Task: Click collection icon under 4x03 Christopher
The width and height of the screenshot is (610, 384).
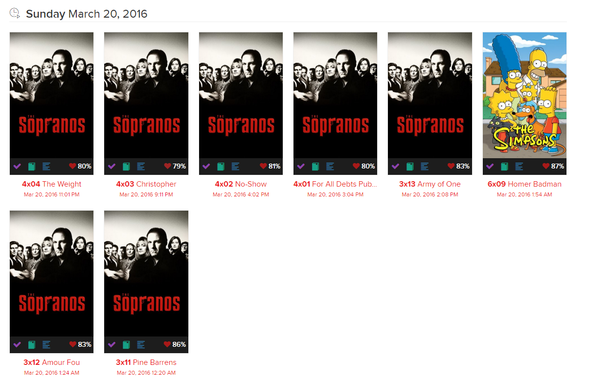Action: (126, 167)
